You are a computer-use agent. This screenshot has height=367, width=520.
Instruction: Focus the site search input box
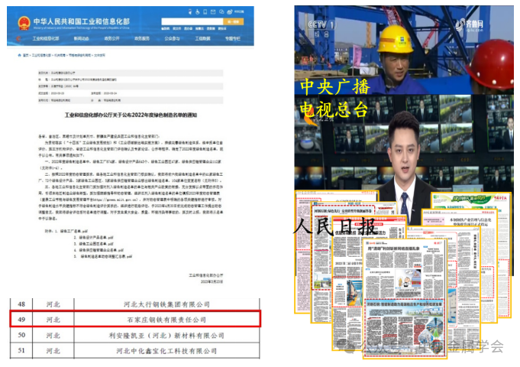tap(192, 21)
